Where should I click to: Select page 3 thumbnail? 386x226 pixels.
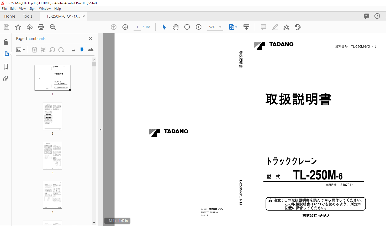(x=52, y=155)
